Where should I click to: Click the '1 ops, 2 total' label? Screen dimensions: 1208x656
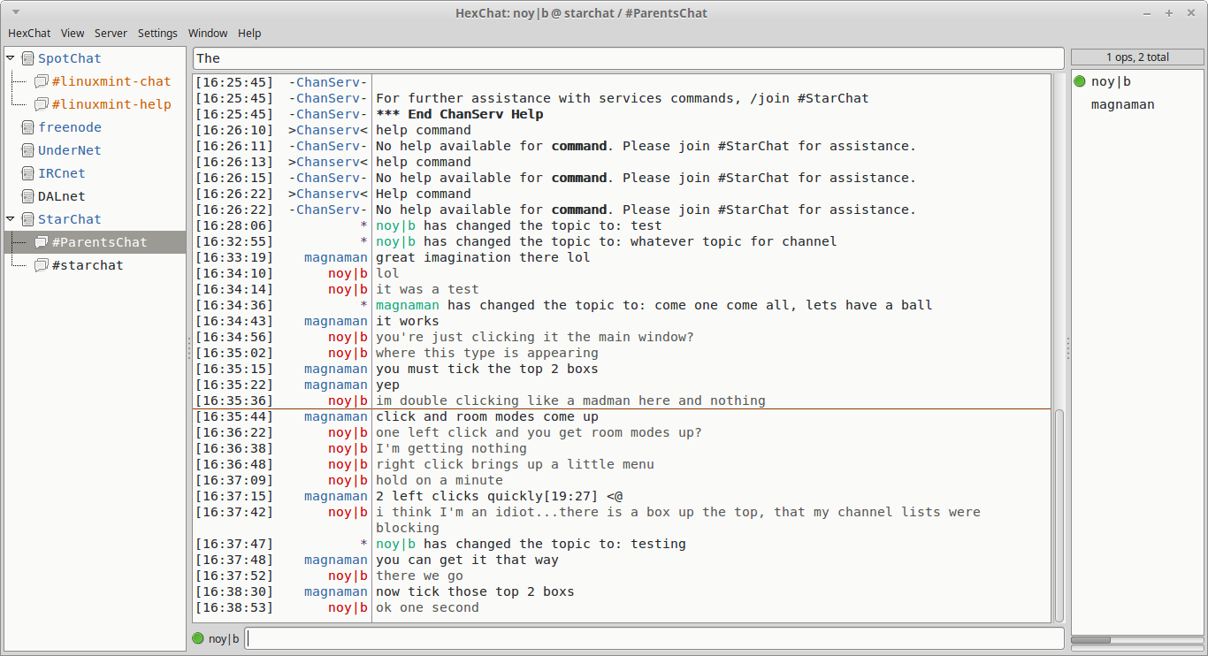click(x=1137, y=57)
